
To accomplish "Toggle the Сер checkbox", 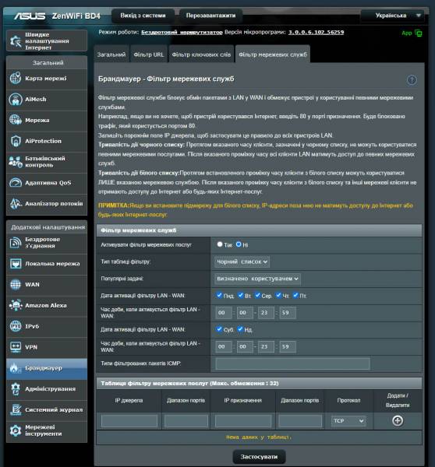I will pos(257,295).
